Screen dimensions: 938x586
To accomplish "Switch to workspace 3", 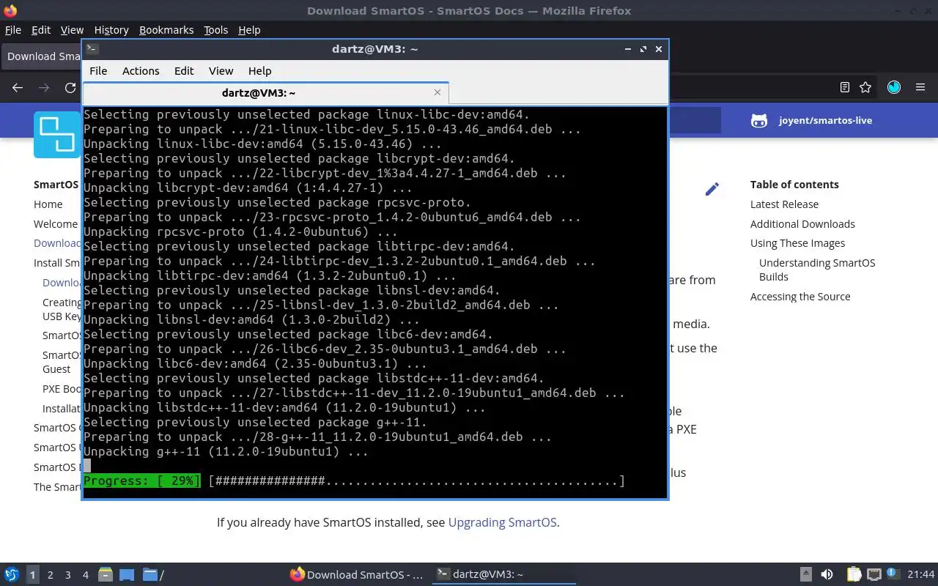I will tap(68, 575).
